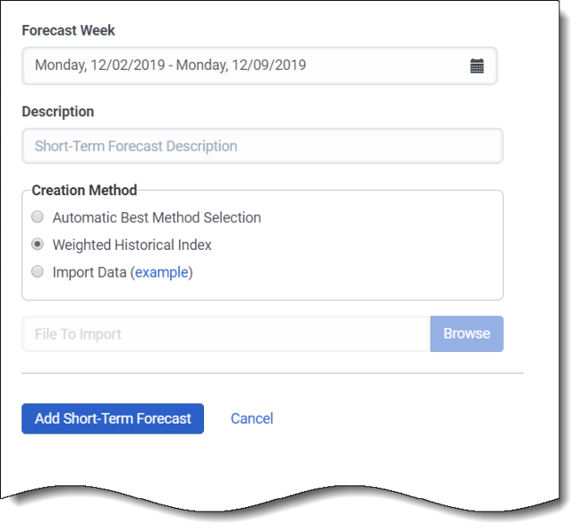
Task: Enable the Import Data radio button
Action: coord(37,272)
